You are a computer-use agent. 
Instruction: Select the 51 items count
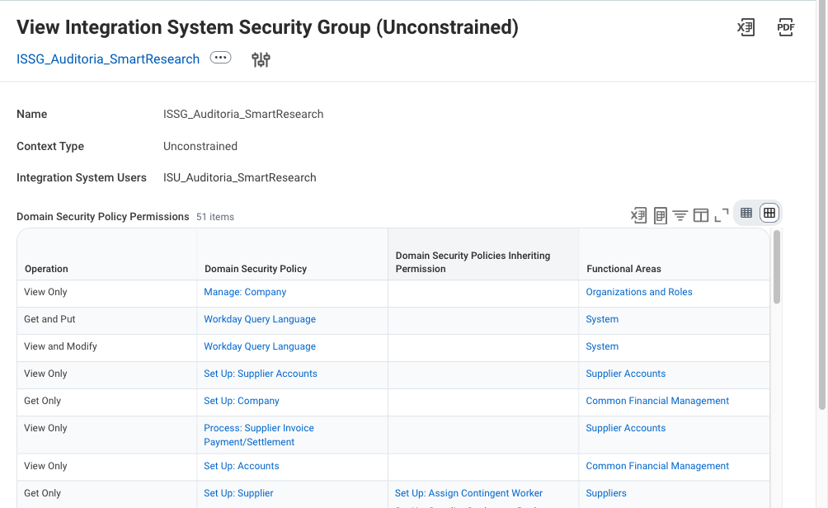click(215, 217)
